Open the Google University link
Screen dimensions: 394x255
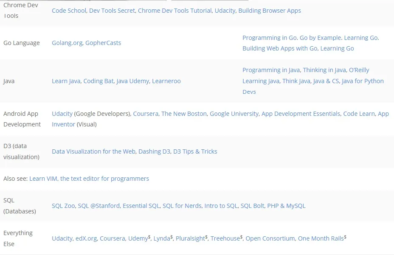click(x=234, y=114)
